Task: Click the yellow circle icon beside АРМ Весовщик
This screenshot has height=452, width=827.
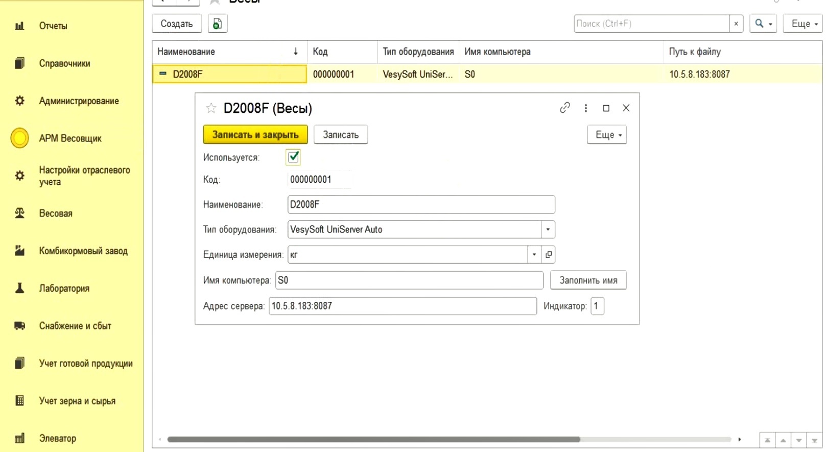Action: pos(20,138)
